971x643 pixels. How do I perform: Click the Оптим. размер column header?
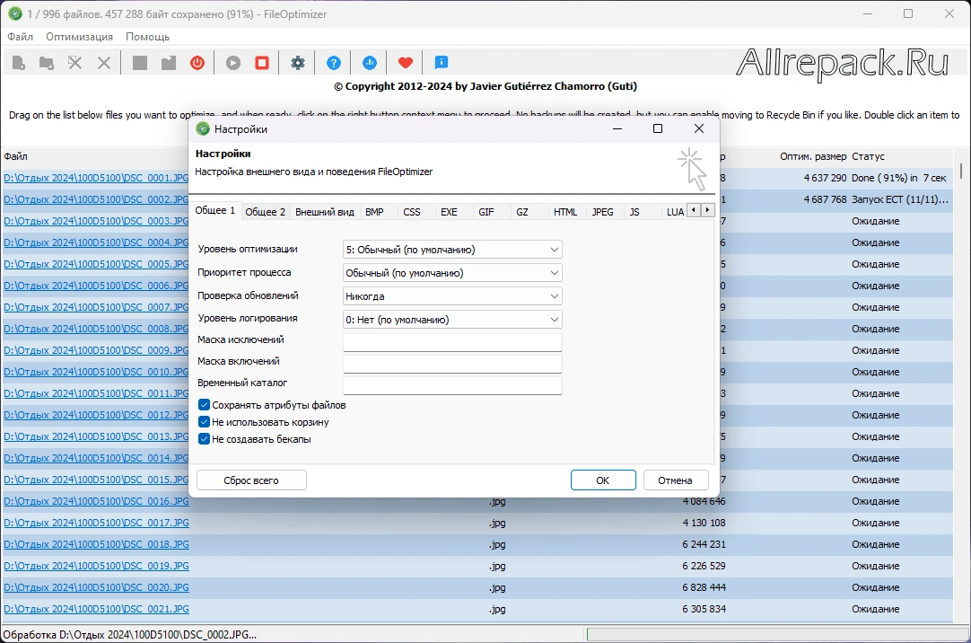812,157
